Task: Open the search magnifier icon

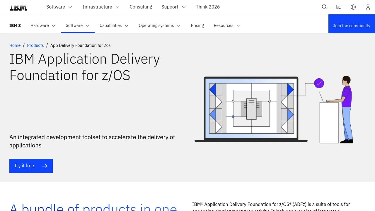Action: point(324,7)
